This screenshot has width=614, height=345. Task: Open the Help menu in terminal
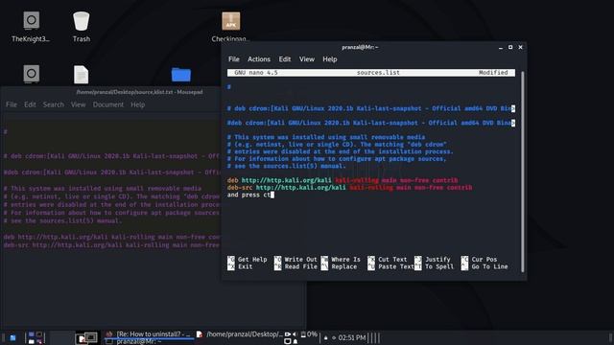pyautogui.click(x=330, y=59)
